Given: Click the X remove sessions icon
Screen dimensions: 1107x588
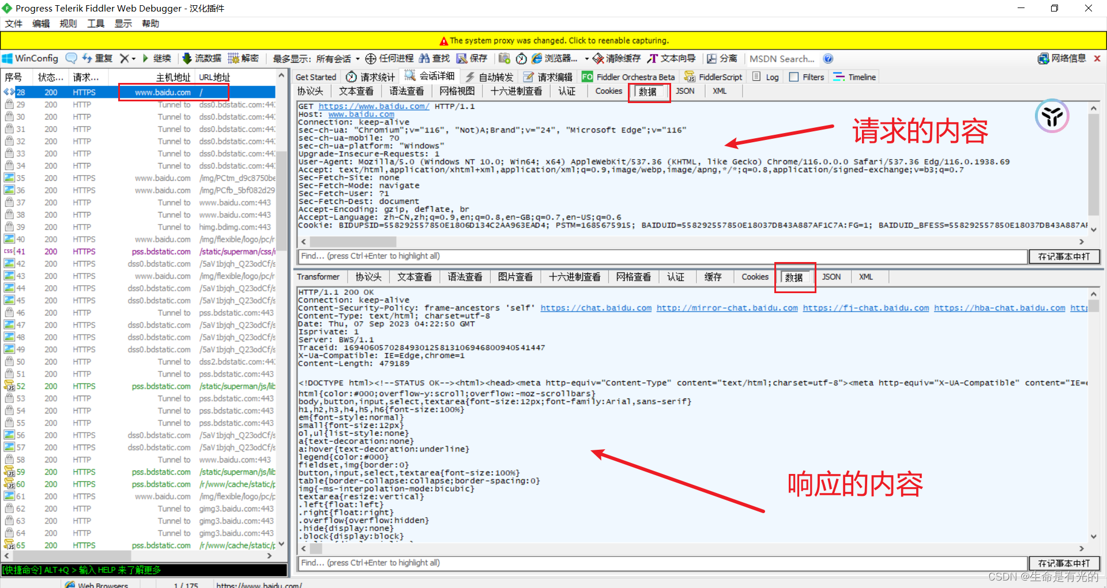Looking at the screenshot, I should 124,58.
